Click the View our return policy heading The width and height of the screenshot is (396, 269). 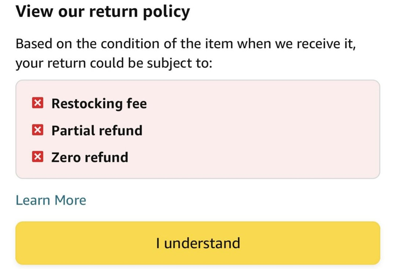(x=102, y=11)
